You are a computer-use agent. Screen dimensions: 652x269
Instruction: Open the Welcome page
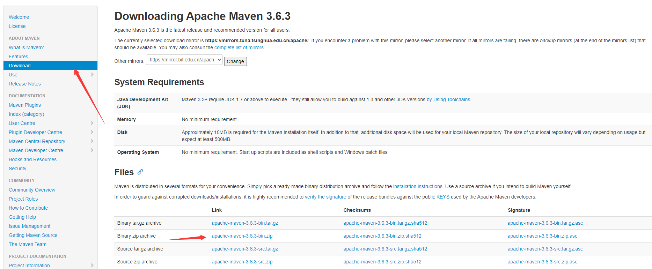(19, 17)
